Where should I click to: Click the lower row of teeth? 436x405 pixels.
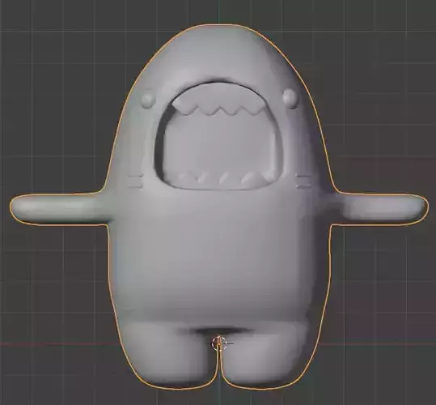226,177
